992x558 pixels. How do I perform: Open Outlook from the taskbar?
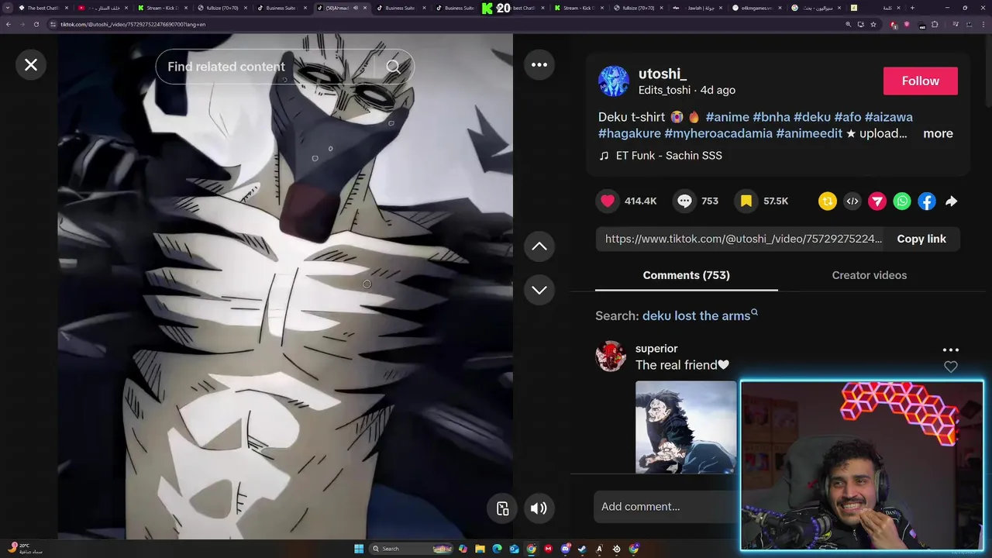pos(514,549)
